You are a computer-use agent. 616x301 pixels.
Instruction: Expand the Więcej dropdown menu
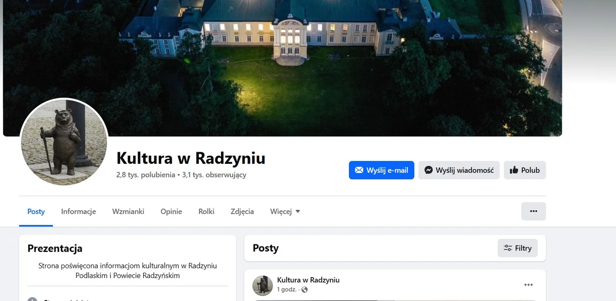[285, 211]
